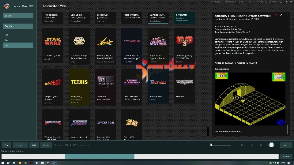This screenshot has width=294, height=165.
Task: Select the Shinobi game tile
Action: (53, 18)
